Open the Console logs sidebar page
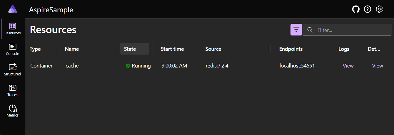Viewport: 394px width, 135px height. (x=13, y=49)
